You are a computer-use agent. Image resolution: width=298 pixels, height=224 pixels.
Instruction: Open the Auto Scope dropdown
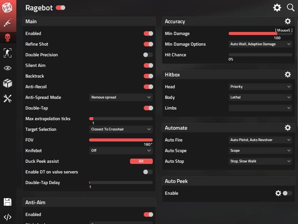click(x=260, y=151)
